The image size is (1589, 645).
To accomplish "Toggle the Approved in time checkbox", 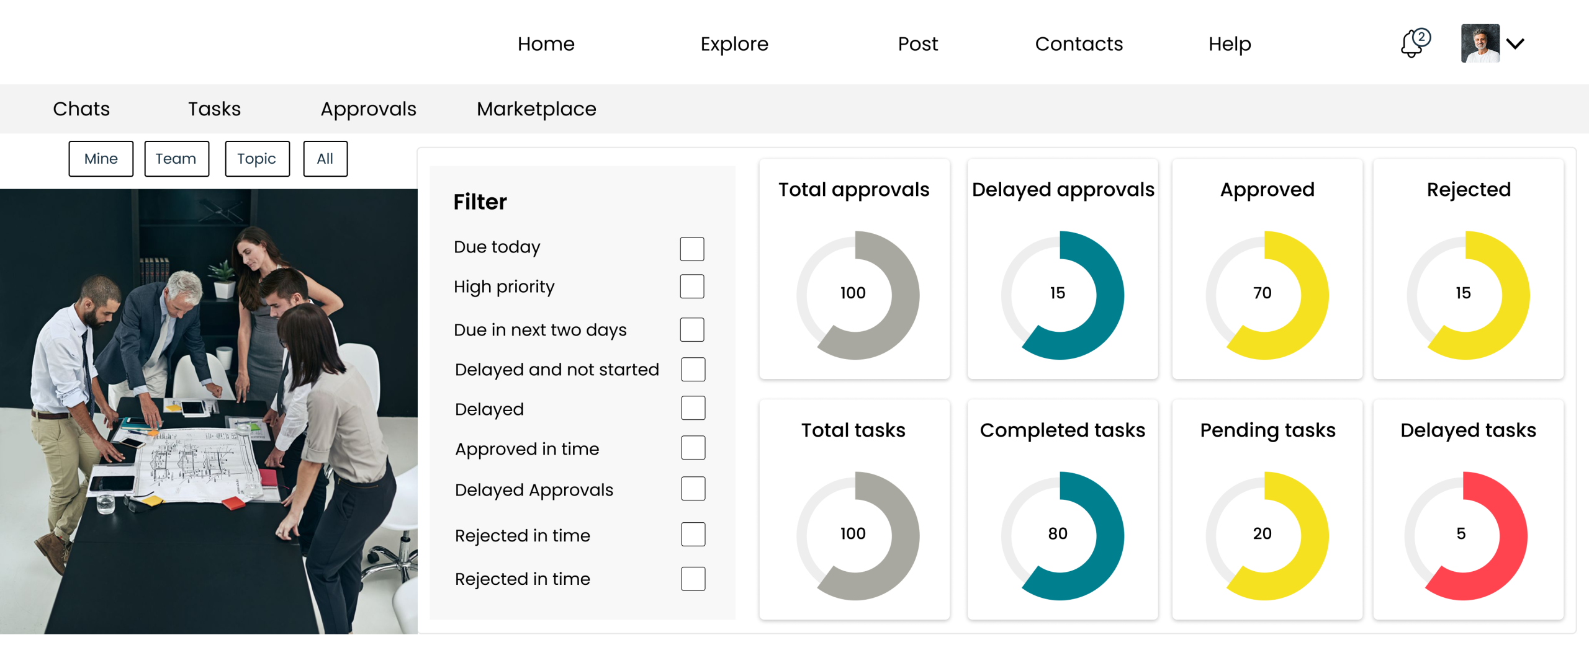I will pos(693,448).
